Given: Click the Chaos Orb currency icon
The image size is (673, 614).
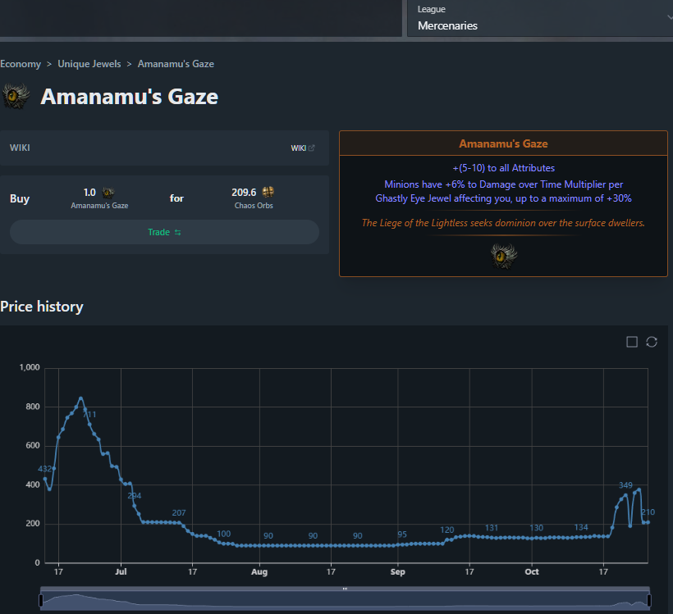Looking at the screenshot, I should coord(268,192).
